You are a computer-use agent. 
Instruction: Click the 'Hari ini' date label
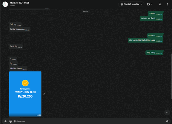tap(86, 11)
